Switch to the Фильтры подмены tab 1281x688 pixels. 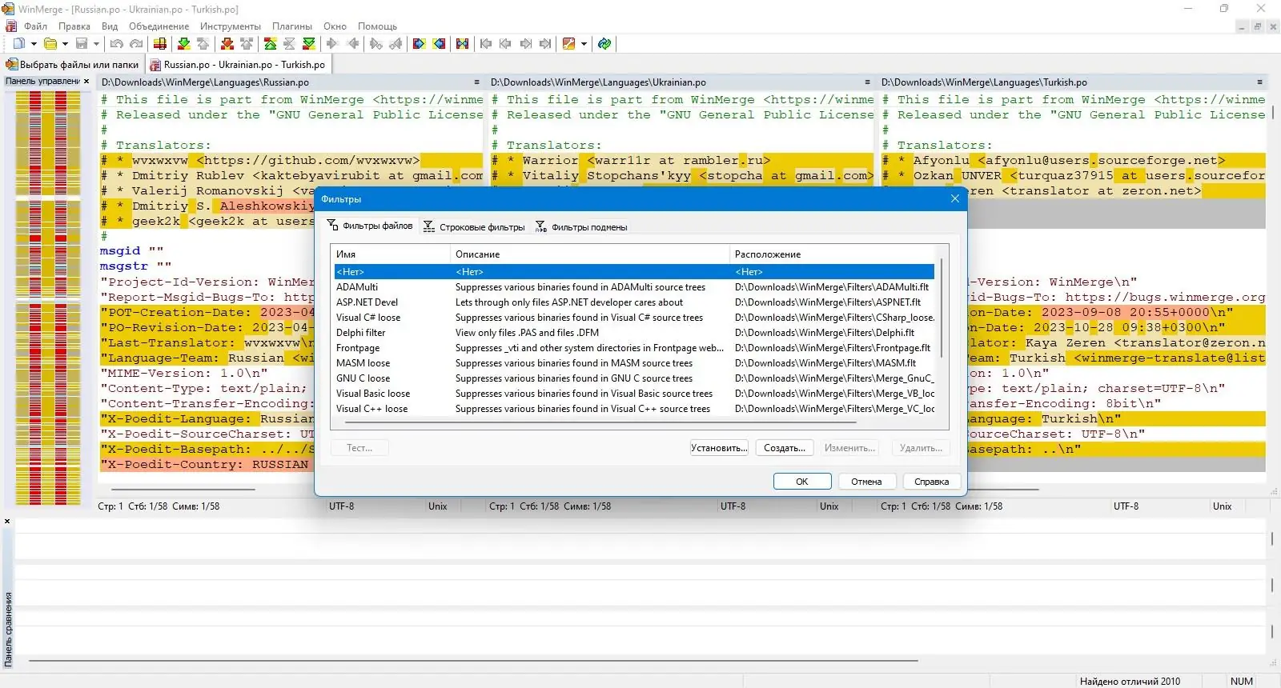[x=581, y=227]
